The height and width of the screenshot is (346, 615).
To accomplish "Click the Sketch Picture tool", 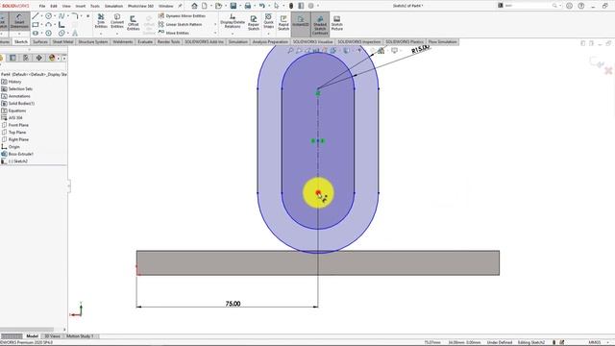I will pyautogui.click(x=337, y=23).
